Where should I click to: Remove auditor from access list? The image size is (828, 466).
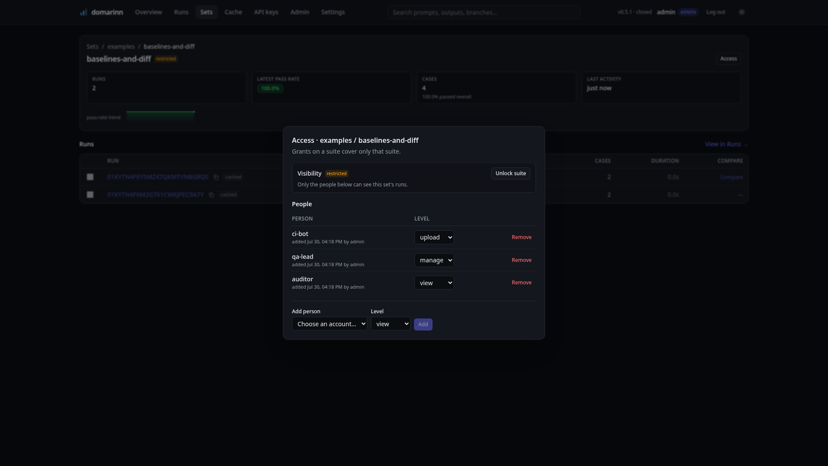(521, 283)
